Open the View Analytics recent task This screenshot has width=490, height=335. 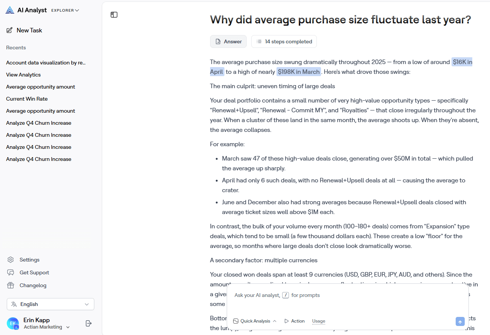click(23, 75)
